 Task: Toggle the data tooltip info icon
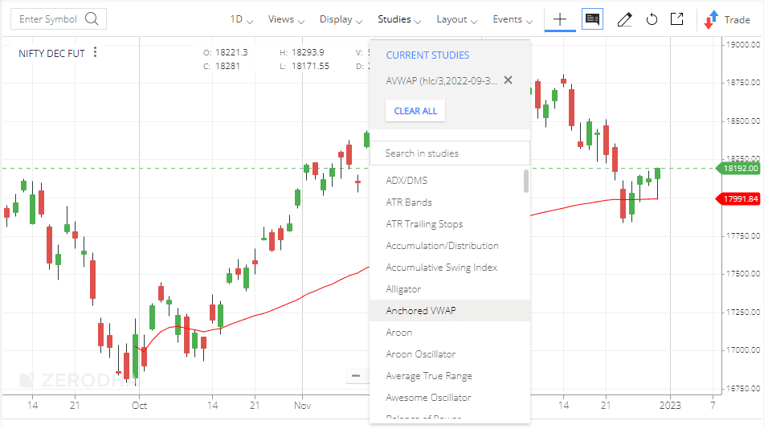click(x=592, y=19)
